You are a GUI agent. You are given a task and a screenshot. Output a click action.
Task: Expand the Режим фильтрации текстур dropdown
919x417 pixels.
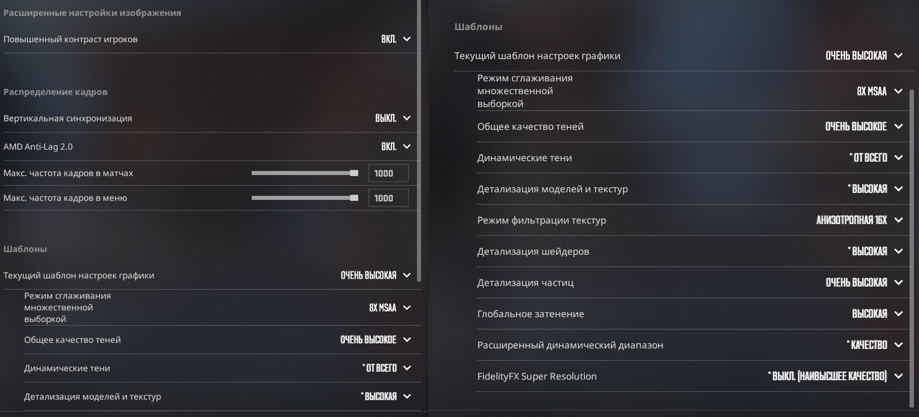[x=859, y=220]
